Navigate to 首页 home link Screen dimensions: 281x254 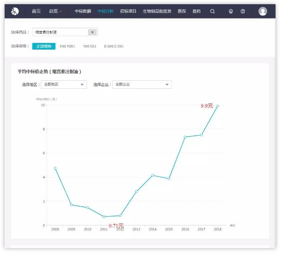click(36, 11)
